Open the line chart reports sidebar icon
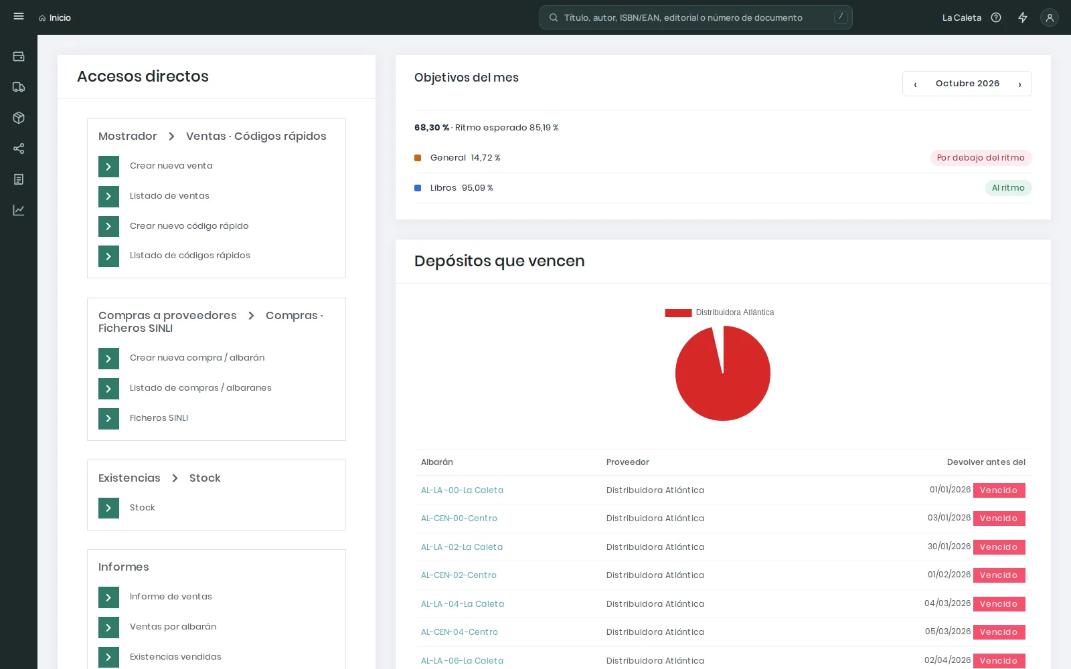Image resolution: width=1071 pixels, height=669 pixels. [19, 210]
